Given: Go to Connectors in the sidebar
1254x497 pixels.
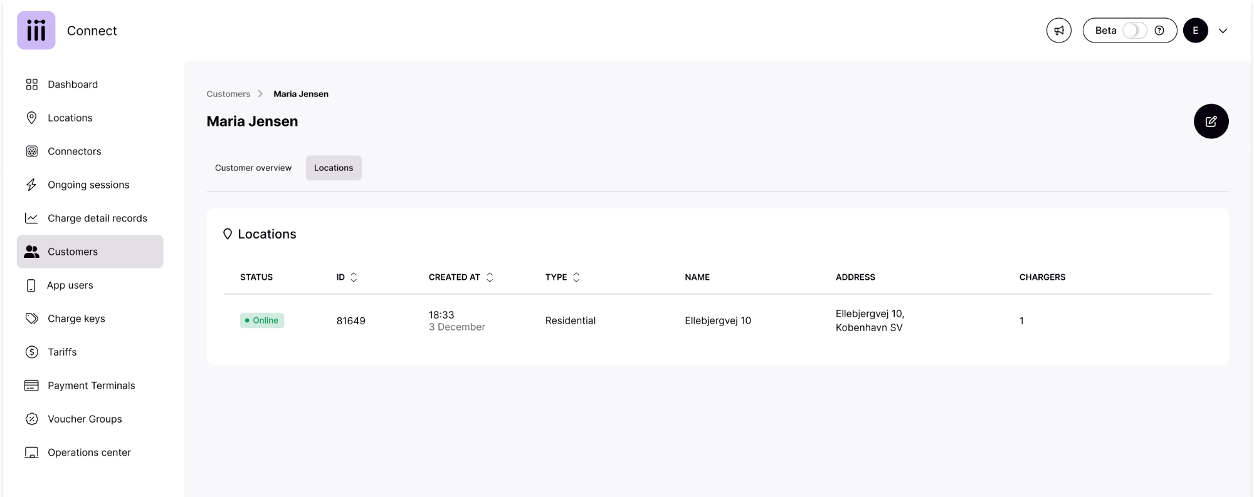Looking at the screenshot, I should click(x=74, y=151).
